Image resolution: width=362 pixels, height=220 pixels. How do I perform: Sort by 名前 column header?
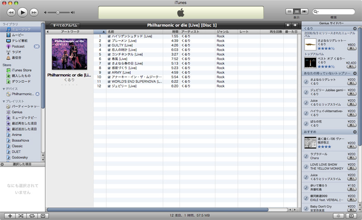pos(134,32)
